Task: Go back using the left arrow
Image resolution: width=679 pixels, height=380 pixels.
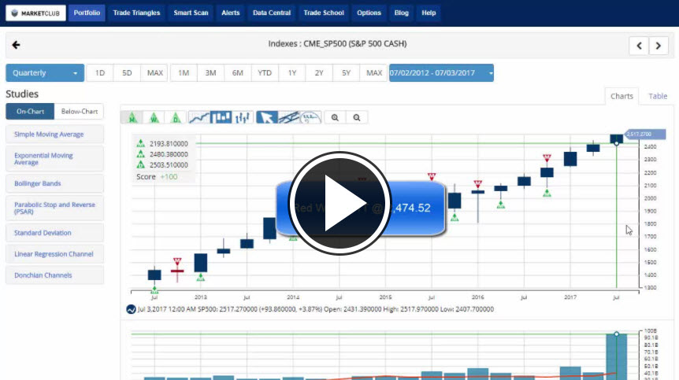Action: tap(16, 45)
